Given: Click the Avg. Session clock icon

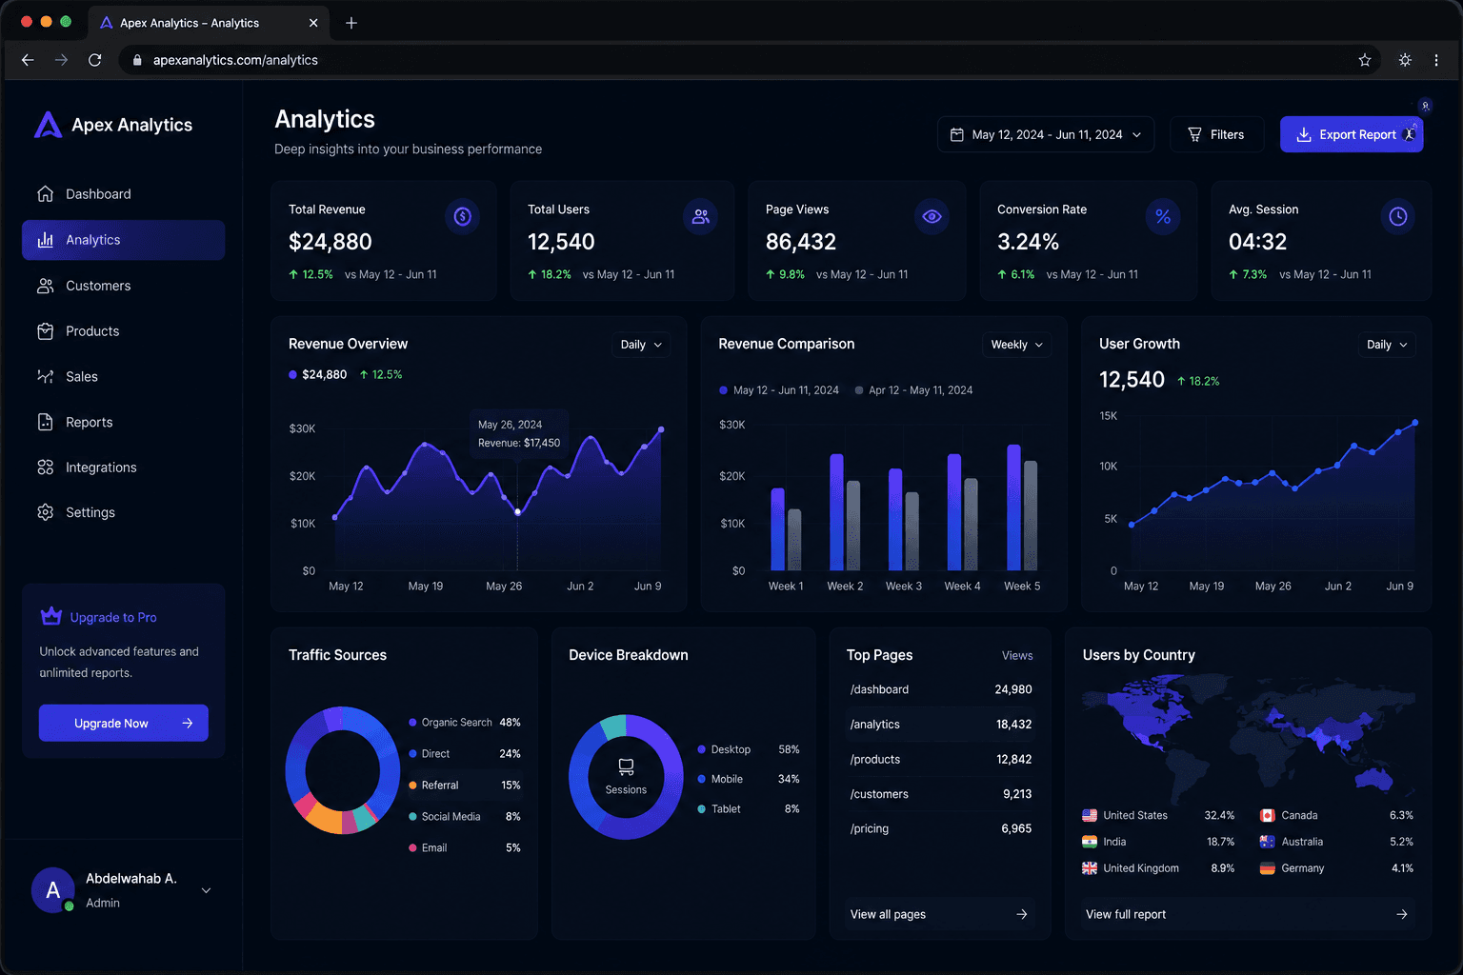Looking at the screenshot, I should [x=1397, y=216].
